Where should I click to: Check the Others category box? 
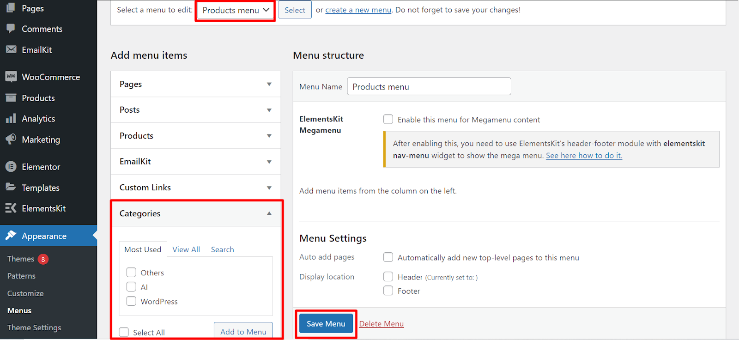click(131, 272)
